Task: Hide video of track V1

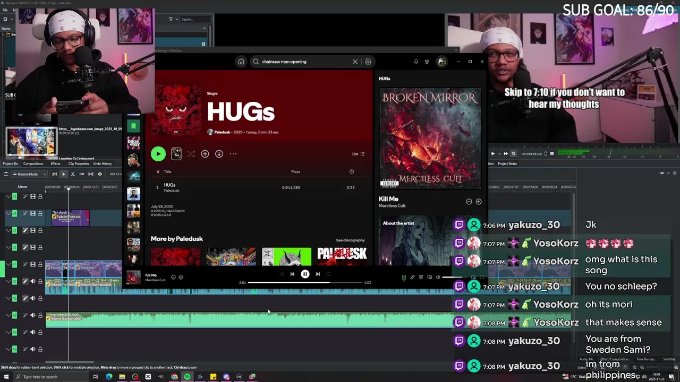Action: pyautogui.click(x=32, y=264)
